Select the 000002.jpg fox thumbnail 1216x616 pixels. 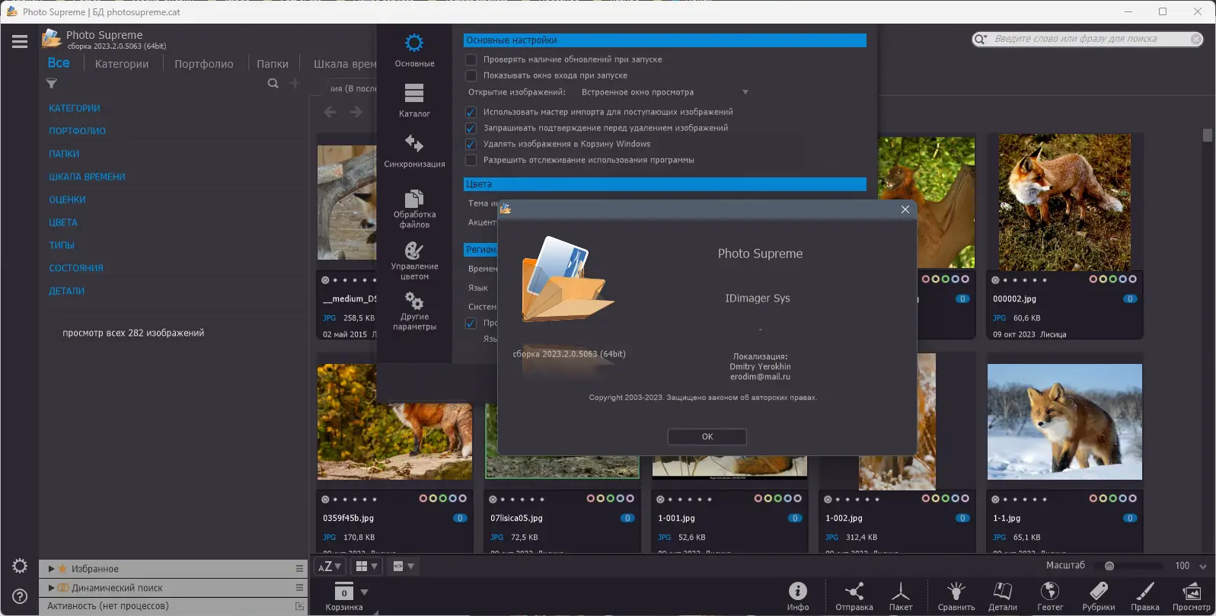click(x=1064, y=203)
